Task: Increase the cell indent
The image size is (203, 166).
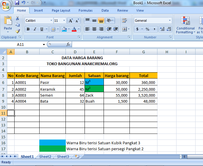Action: [115, 29]
